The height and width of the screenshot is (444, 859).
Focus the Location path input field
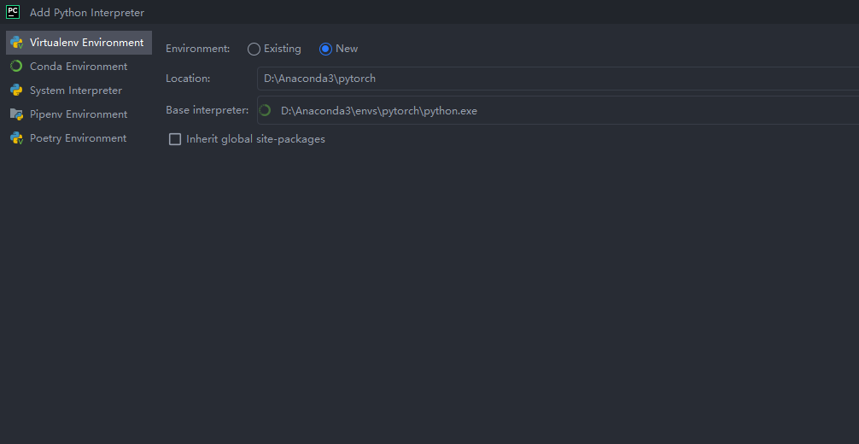click(558, 79)
